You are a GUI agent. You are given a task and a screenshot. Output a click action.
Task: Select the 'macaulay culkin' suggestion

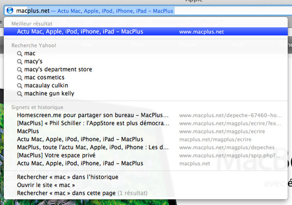click(x=146, y=85)
